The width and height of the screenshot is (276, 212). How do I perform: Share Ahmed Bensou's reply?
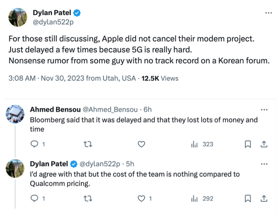264,144
